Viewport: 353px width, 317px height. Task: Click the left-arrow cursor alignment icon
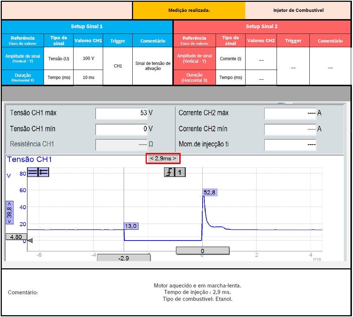(43, 172)
